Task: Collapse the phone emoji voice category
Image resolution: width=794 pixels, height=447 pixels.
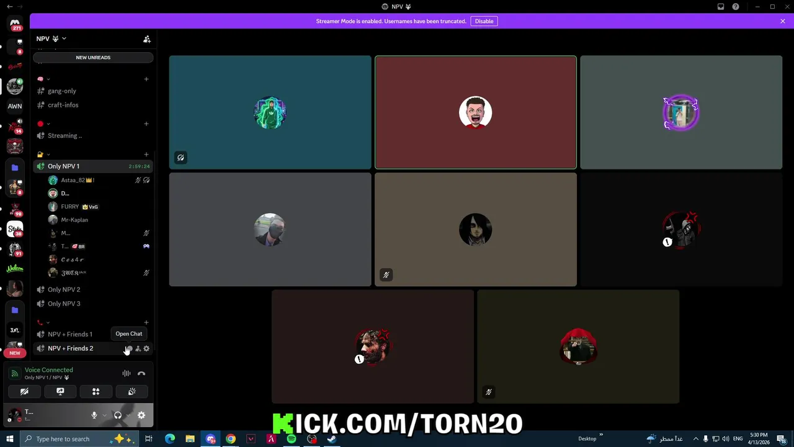Action: pos(43,322)
